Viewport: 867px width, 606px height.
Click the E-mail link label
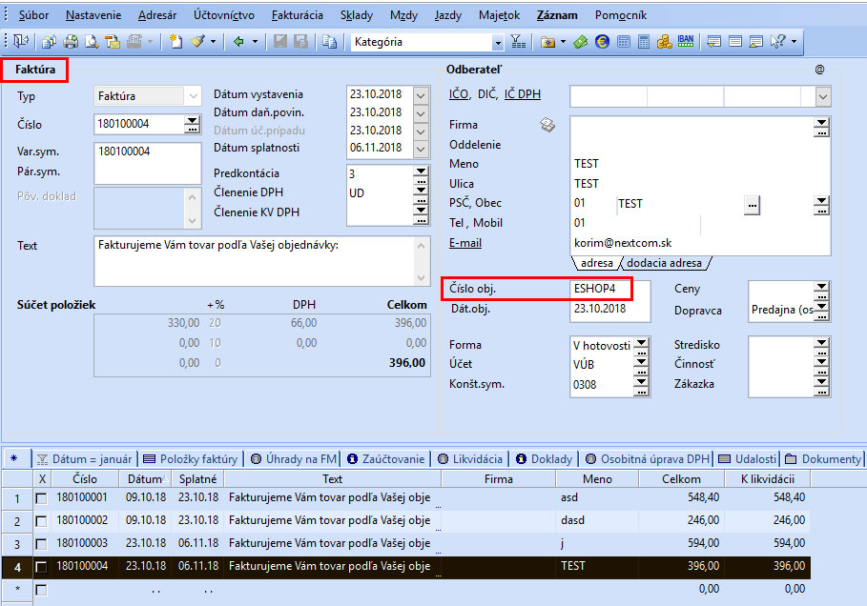[465, 243]
